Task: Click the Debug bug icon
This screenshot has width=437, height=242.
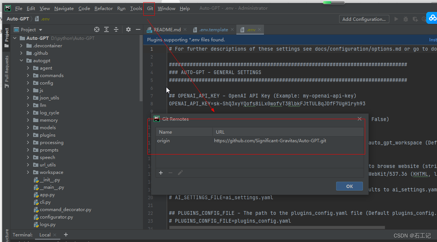Action: pos(406,19)
